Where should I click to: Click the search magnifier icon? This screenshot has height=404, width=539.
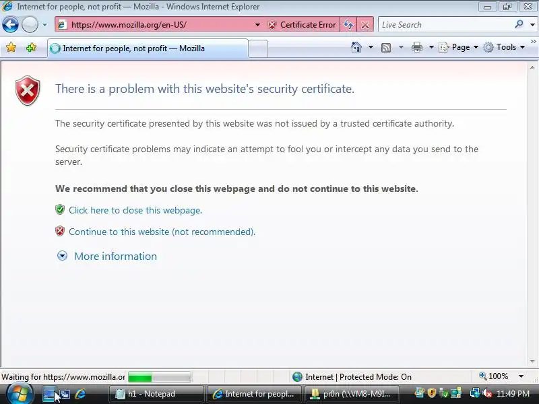[519, 24]
